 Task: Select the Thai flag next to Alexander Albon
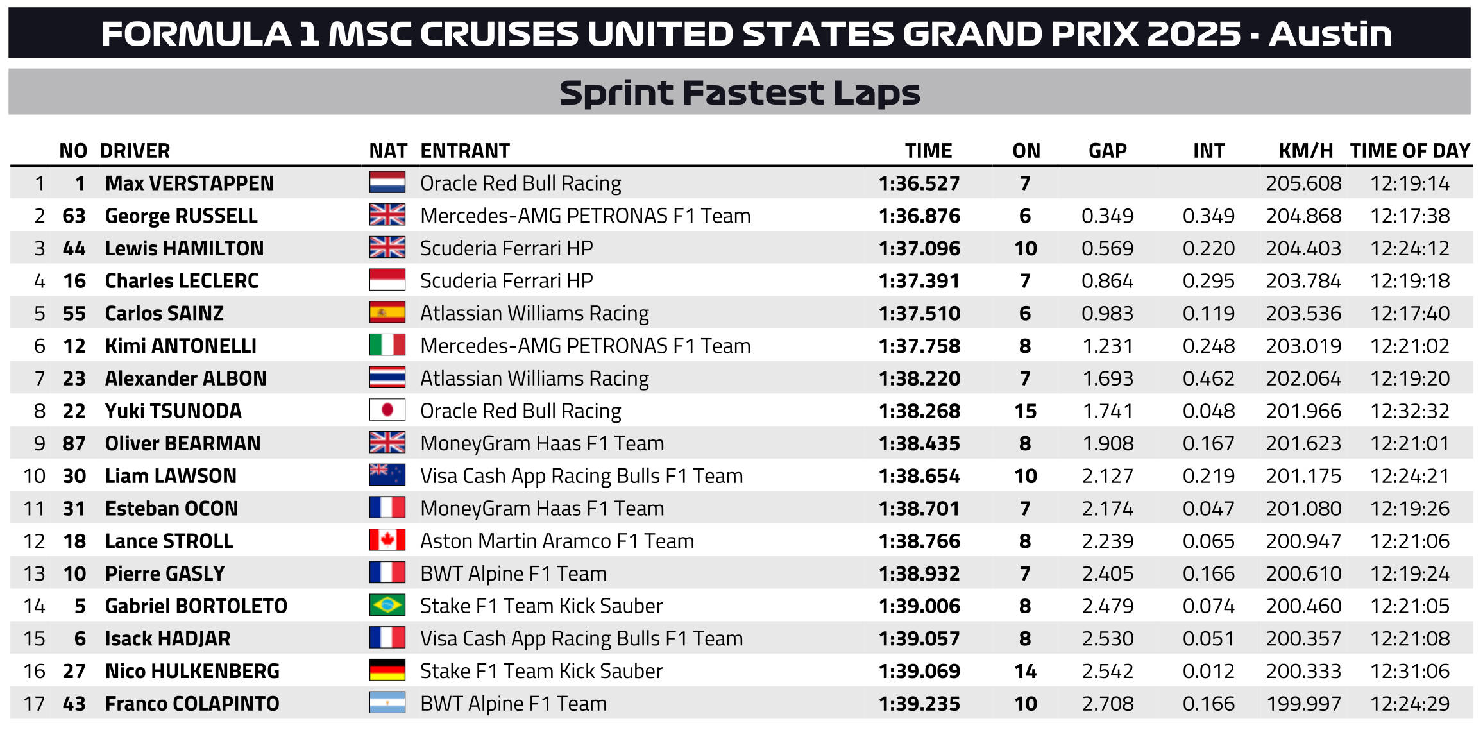click(x=387, y=377)
